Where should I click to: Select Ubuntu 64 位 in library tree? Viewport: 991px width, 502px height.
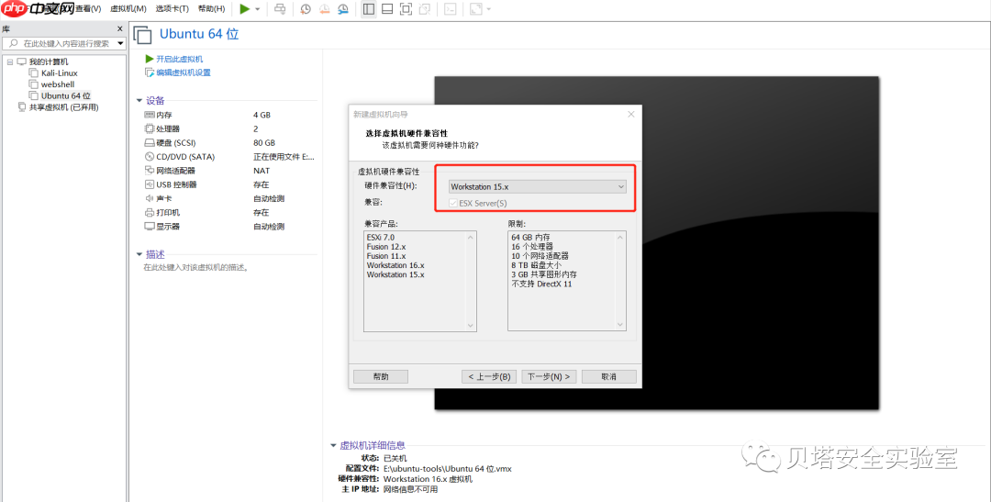pyautogui.click(x=66, y=96)
